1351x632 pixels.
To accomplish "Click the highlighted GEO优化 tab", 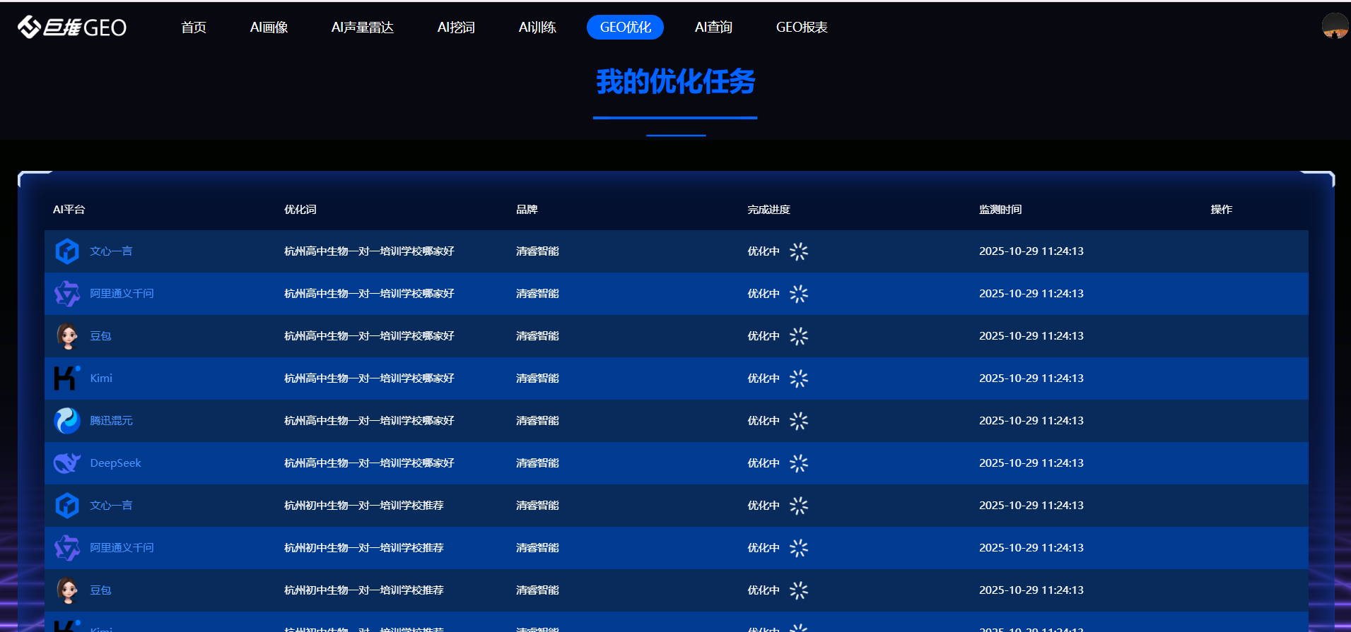I will (x=625, y=28).
